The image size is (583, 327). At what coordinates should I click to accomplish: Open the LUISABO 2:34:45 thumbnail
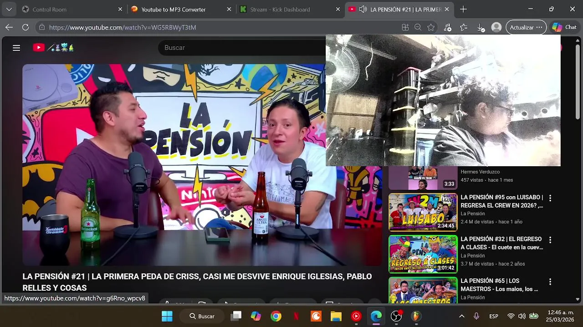(423, 212)
